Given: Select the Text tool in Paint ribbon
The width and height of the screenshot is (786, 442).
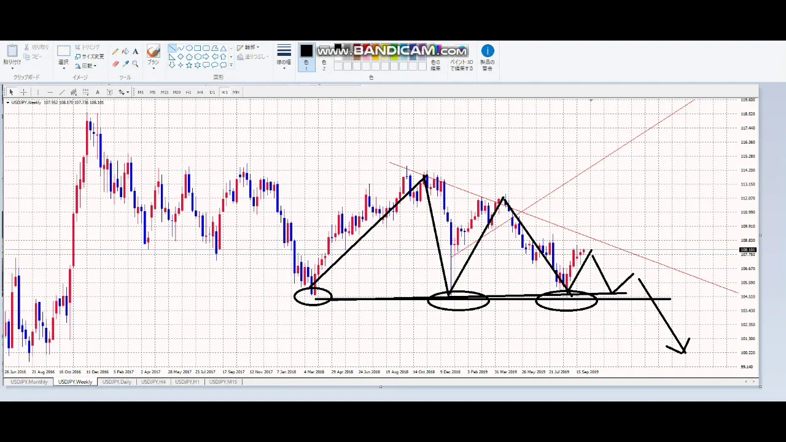Looking at the screenshot, I should 135,52.
